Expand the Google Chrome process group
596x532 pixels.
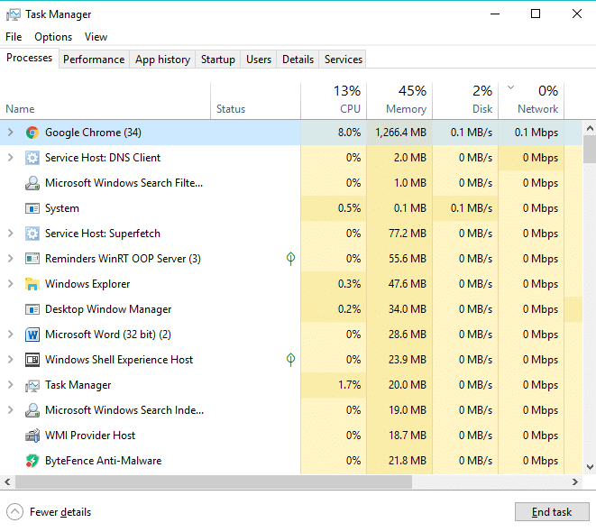tap(10, 133)
